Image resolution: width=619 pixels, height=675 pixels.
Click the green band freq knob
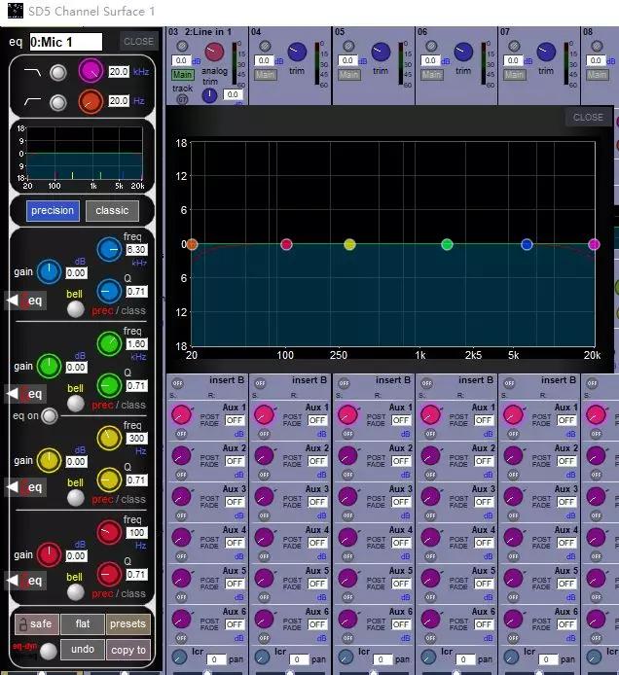pos(109,343)
